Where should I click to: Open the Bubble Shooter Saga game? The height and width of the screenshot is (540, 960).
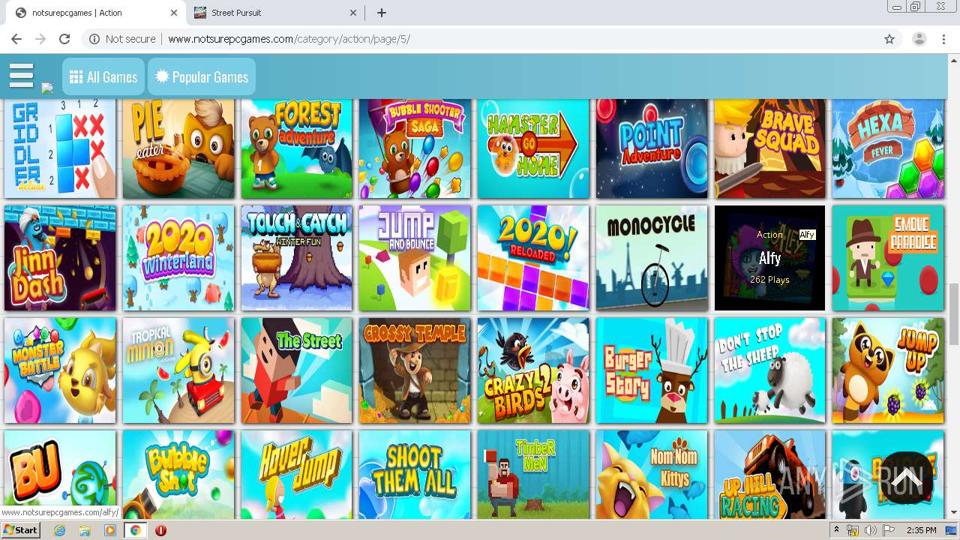(415, 148)
